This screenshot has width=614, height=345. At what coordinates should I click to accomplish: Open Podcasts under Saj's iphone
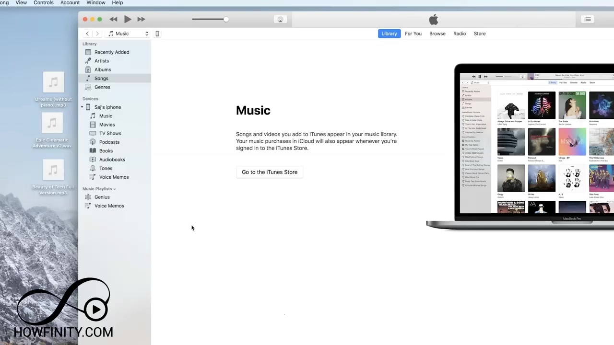[x=115, y=142]
